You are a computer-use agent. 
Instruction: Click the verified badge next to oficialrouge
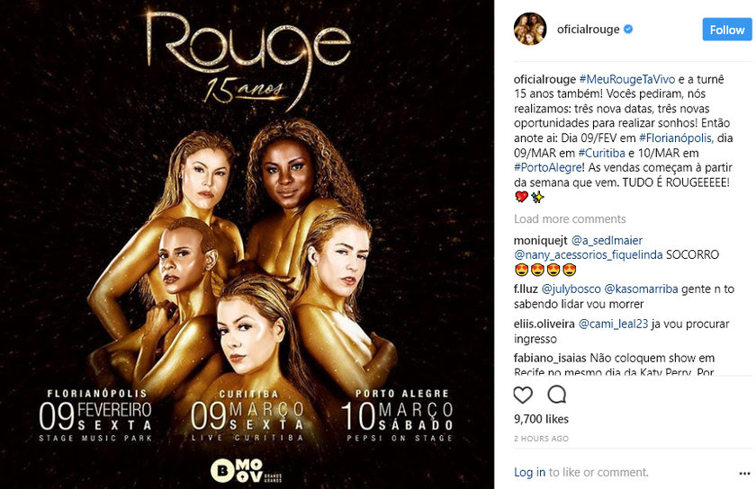628,30
